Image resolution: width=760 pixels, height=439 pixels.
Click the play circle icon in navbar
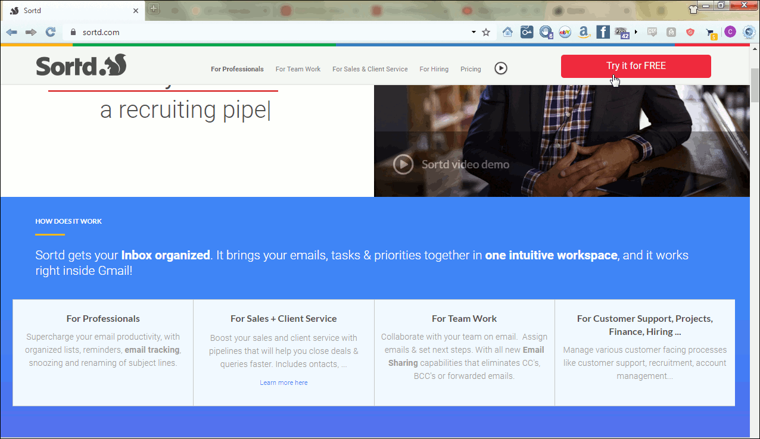[x=501, y=68]
